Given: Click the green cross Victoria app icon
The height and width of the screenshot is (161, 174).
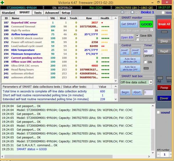Looking at the screenshot, I should pos(3,2).
